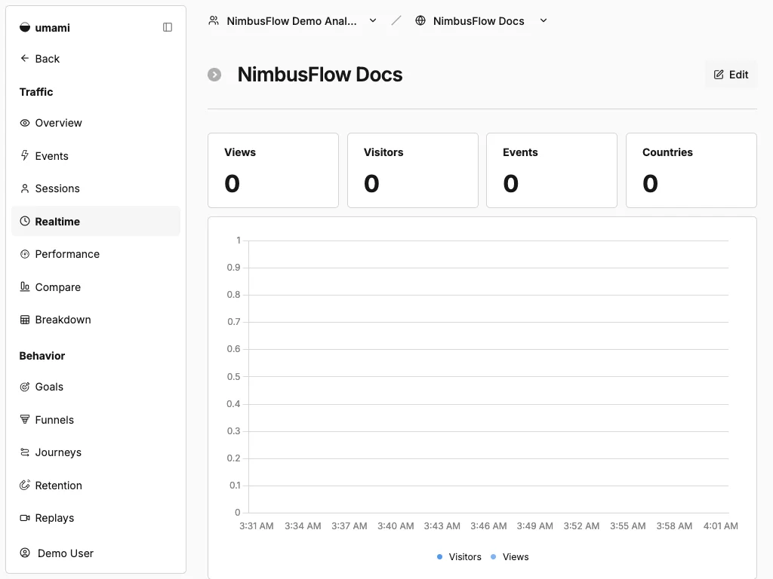The image size is (773, 579).
Task: Click the Compare bars icon
Action: point(25,286)
